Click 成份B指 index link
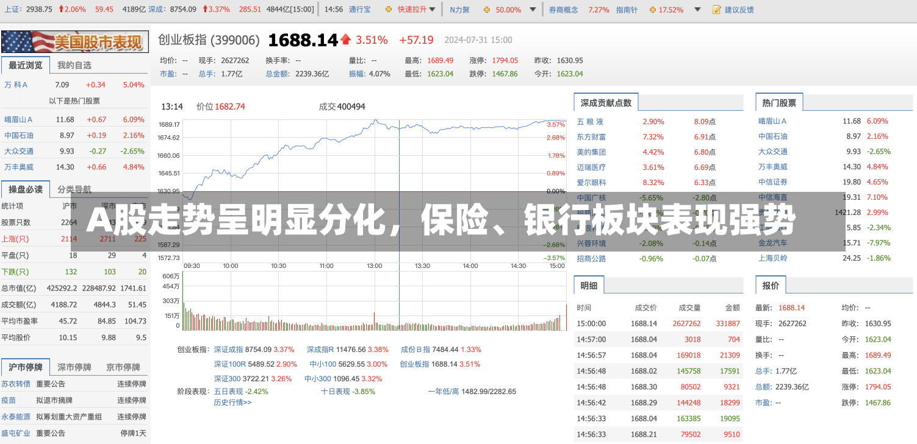The height and width of the screenshot is (444, 917). [x=415, y=350]
